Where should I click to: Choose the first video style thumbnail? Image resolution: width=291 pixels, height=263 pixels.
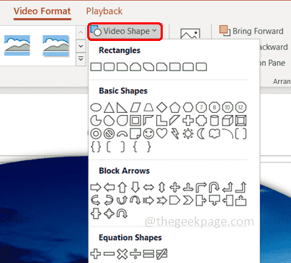pos(17,45)
